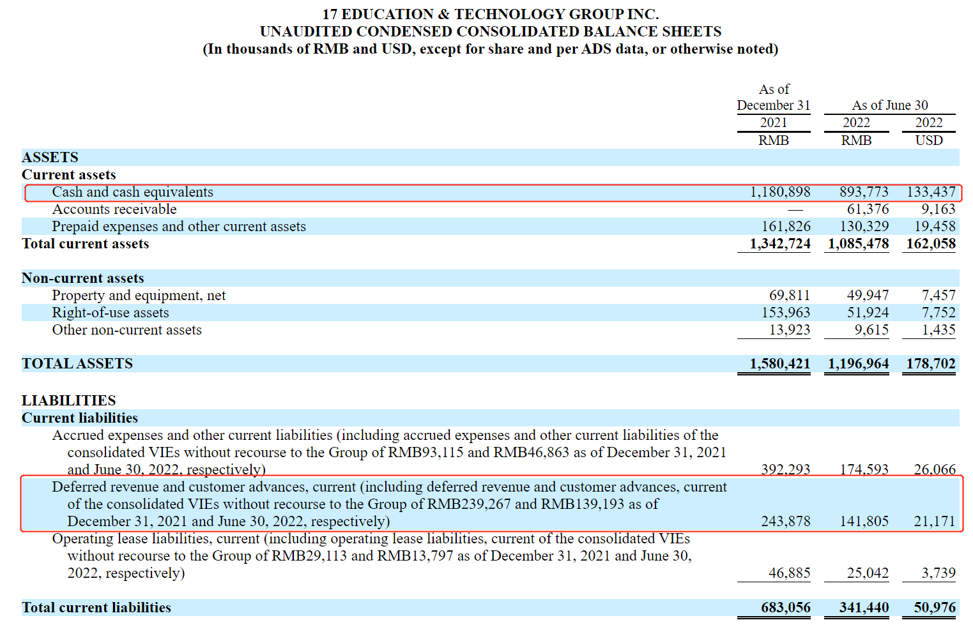The height and width of the screenshot is (634, 973).
Task: Click the ASSETS section heading
Action: tap(50, 158)
